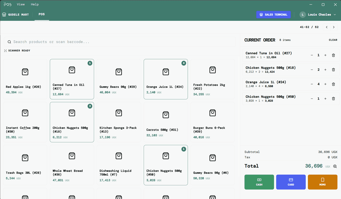Open the Help menu
The width and height of the screenshot is (341, 199).
35,4
